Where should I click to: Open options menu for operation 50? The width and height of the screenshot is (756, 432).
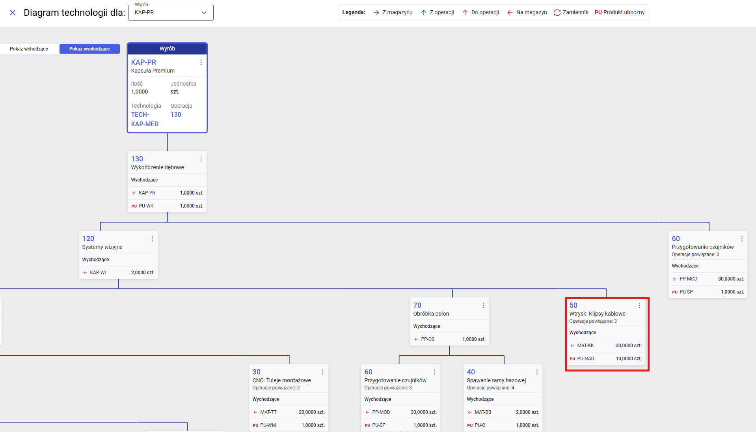pos(639,305)
